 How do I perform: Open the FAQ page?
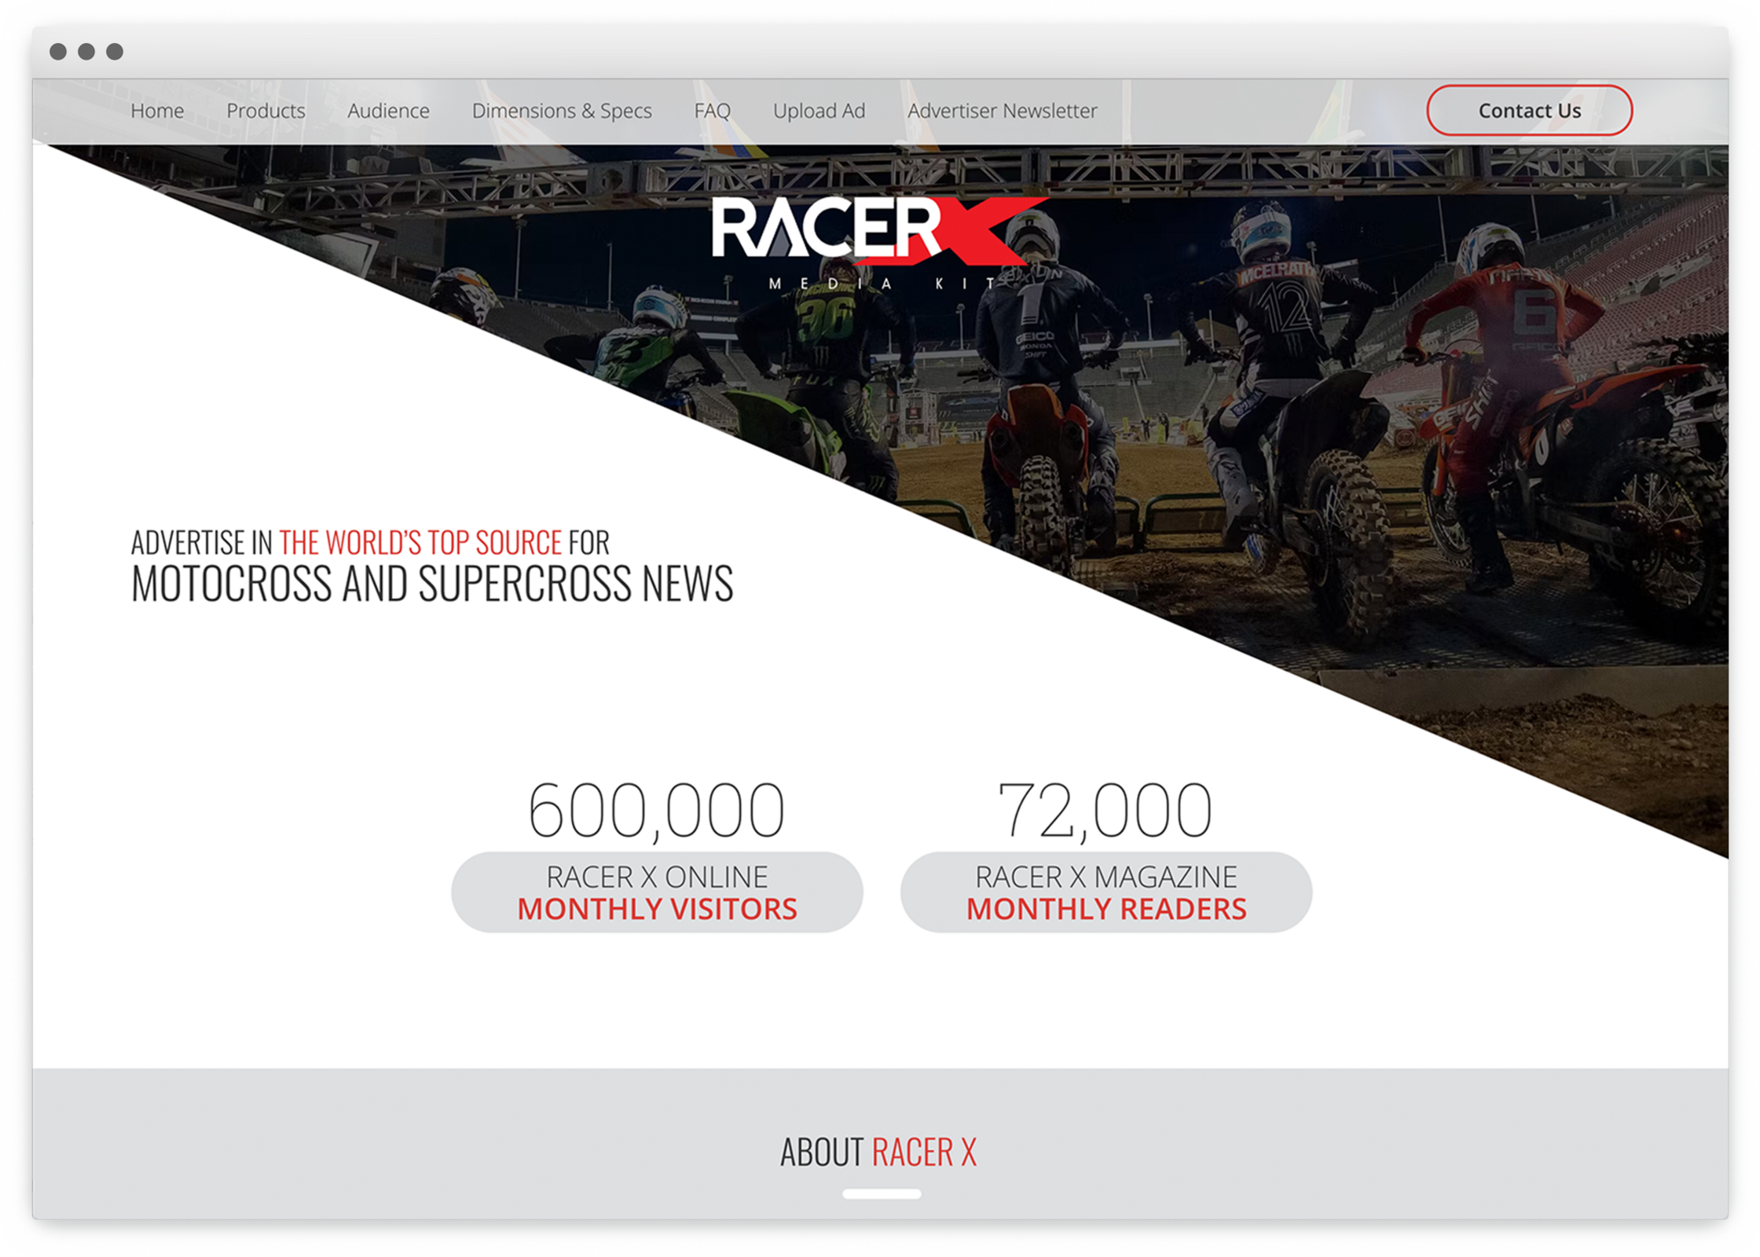pos(712,111)
